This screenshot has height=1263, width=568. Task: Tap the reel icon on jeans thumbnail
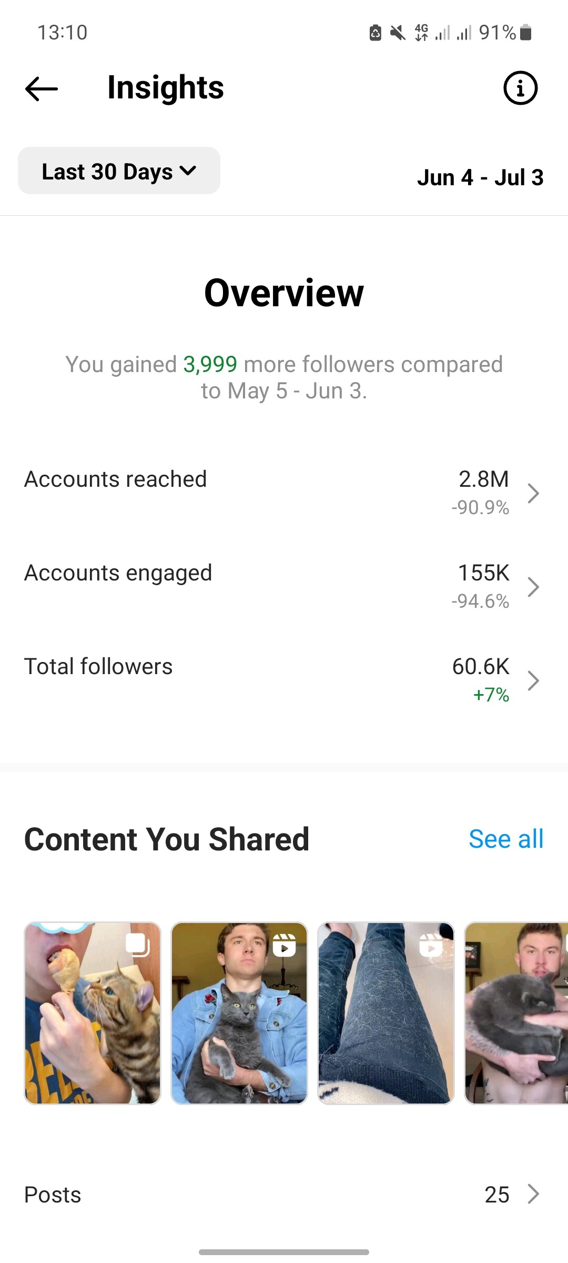431,945
